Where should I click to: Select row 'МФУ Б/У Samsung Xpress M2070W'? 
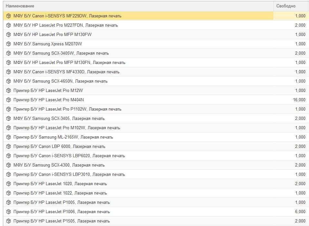coord(156,44)
